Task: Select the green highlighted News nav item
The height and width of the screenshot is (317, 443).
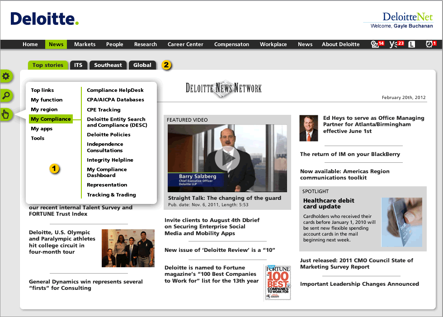Action: (56, 44)
